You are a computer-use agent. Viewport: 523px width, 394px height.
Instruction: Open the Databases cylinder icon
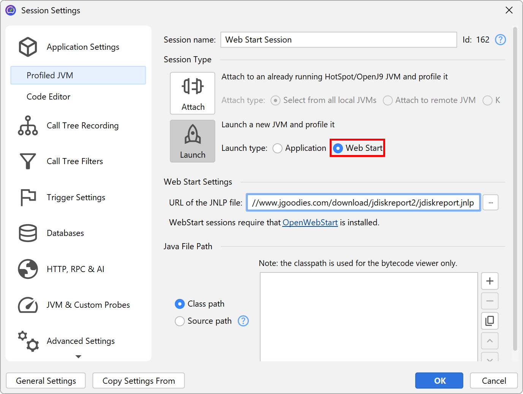[28, 233]
